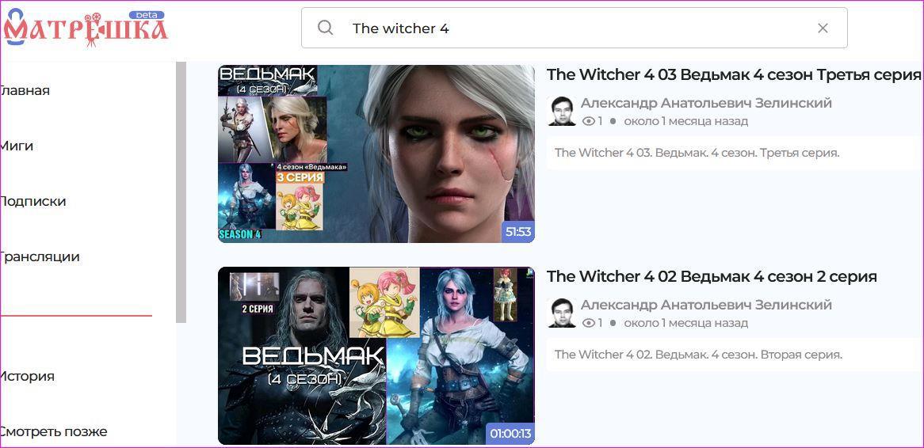Click the magnifier search icon
Screen dimensions: 924x448
[325, 28]
